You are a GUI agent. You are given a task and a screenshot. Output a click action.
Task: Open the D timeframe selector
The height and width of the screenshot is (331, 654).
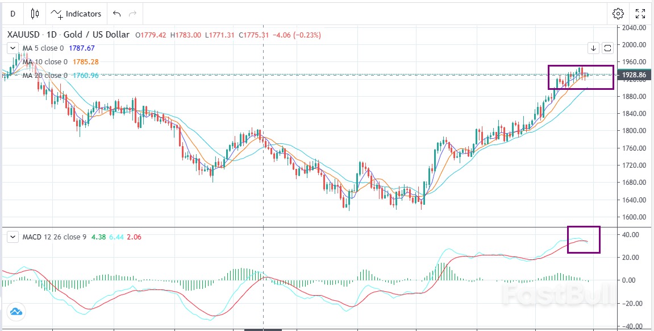12,13
